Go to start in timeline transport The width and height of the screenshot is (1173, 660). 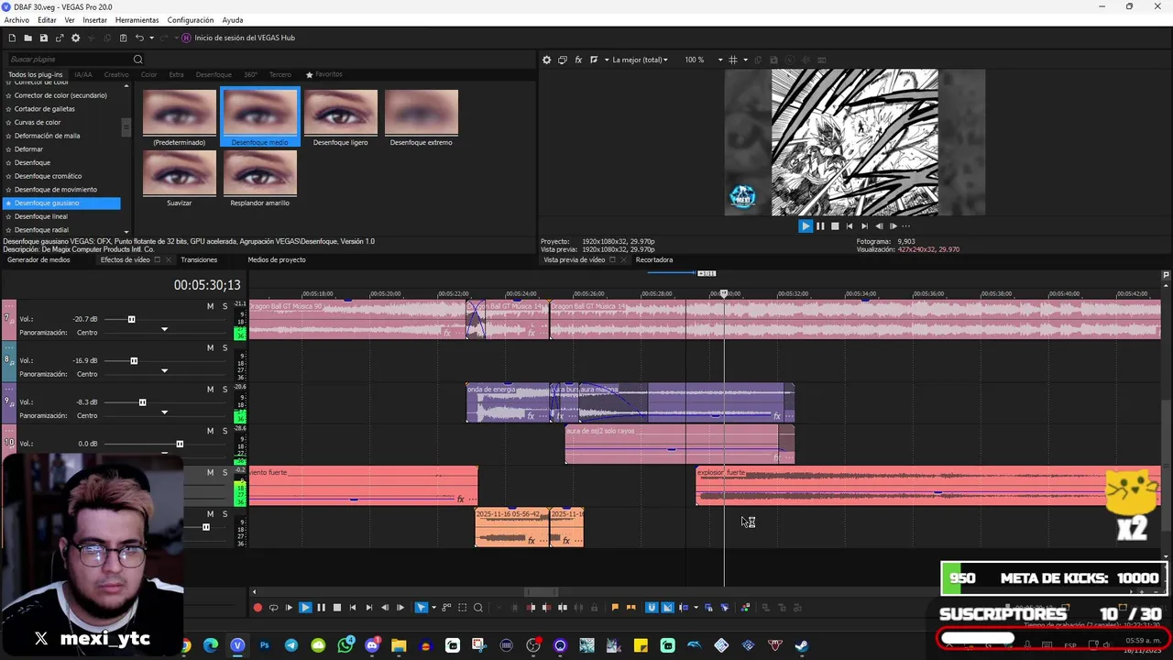pos(353,607)
